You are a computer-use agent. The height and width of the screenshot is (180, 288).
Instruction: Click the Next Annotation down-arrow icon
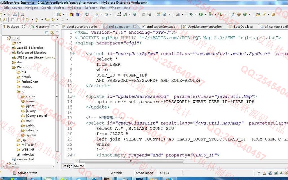[x=28, y=19]
